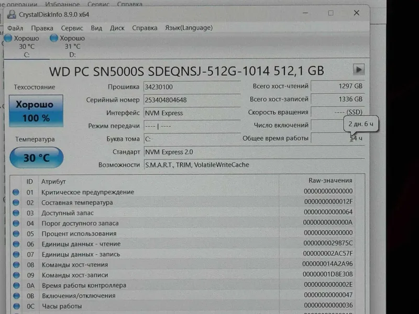Click the blue status icon for drive C:
The image size is (419, 314).
tap(8, 38)
